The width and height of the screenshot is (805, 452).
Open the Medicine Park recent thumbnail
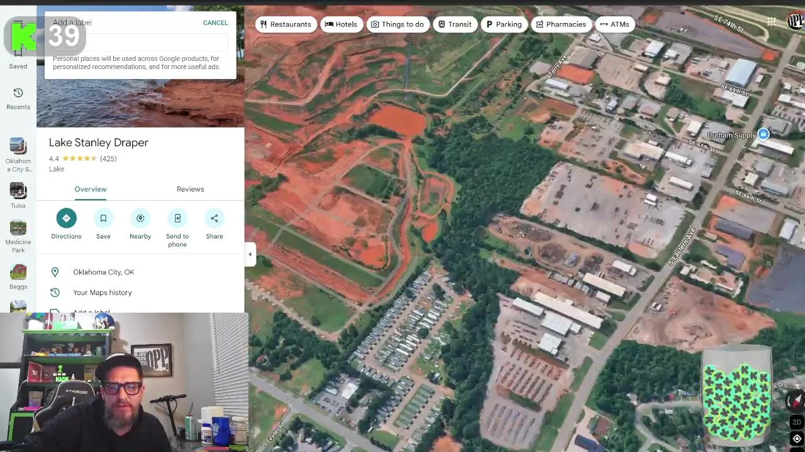[x=18, y=227]
